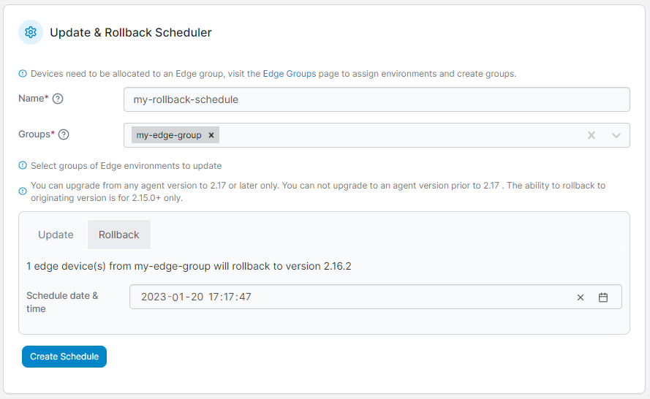650x399 pixels.
Task: Click the 'Schedule date & time' label
Action: click(x=62, y=302)
